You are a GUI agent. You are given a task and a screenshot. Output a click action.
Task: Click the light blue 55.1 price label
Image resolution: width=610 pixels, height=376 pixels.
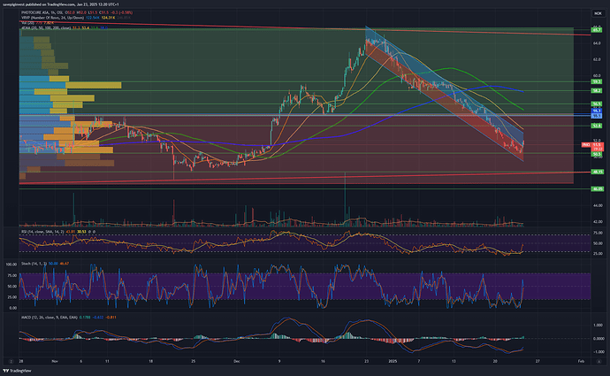597,116
